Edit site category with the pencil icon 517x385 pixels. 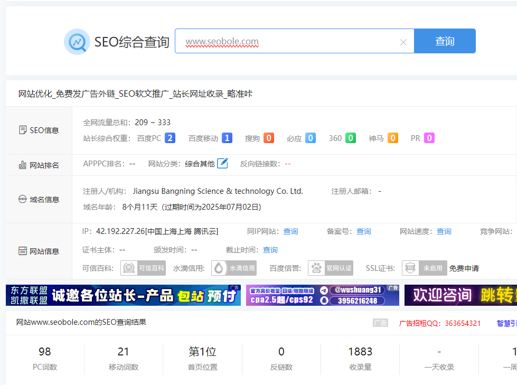[222, 163]
